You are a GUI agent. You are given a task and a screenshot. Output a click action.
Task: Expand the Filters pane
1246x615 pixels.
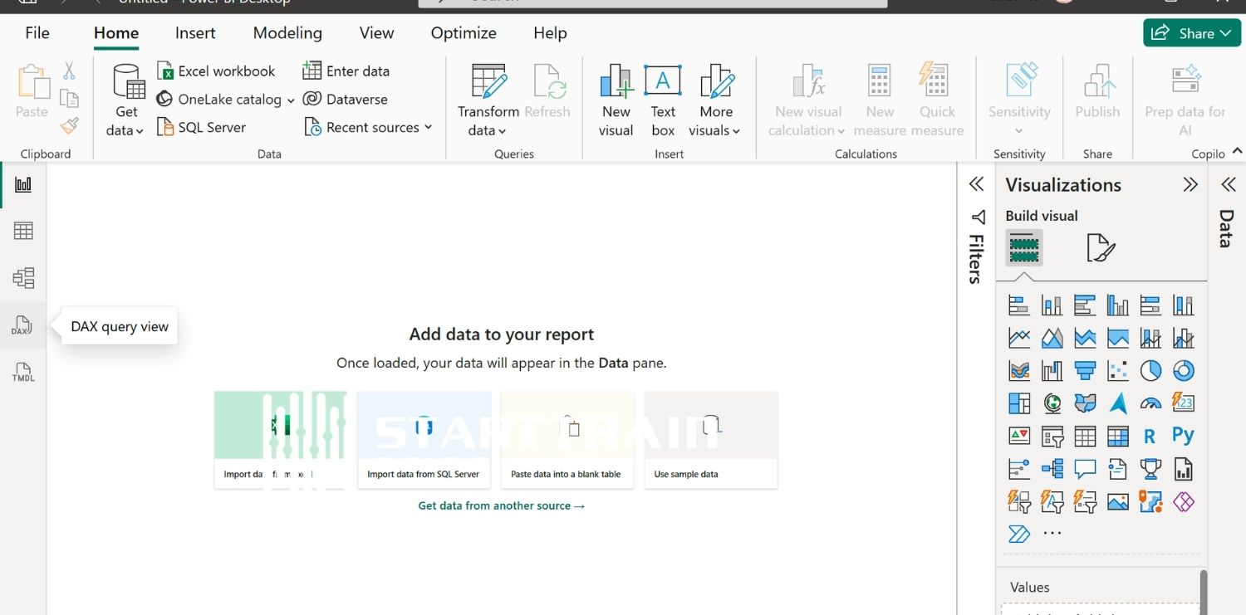tap(977, 184)
